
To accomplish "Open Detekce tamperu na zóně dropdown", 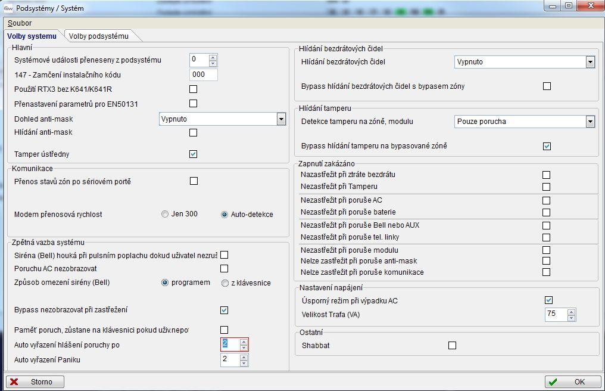I will (x=590, y=122).
